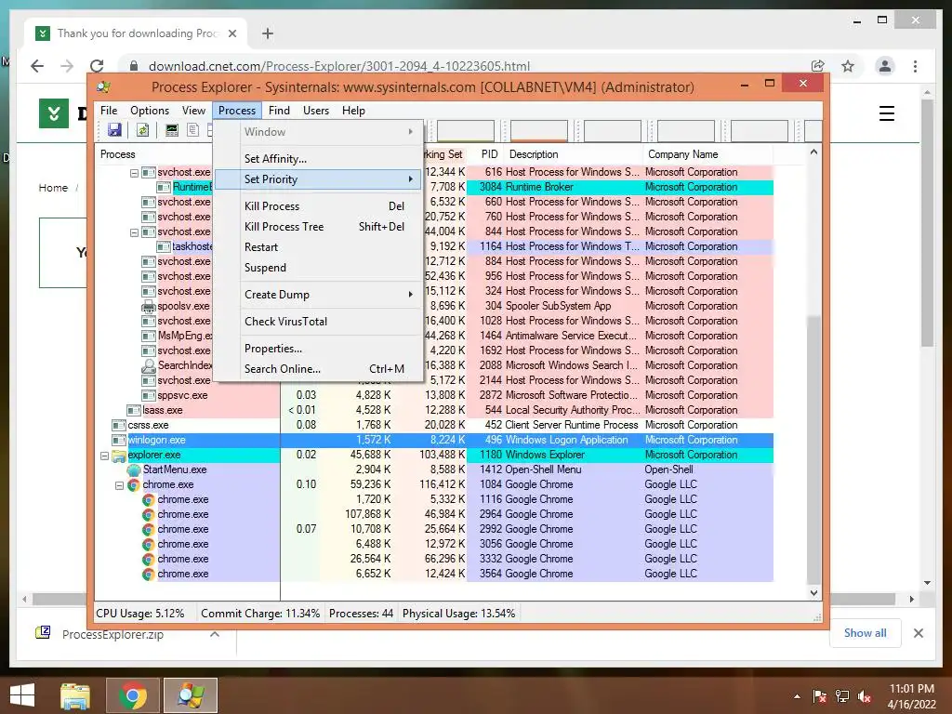Viewport: 952px width, 714px height.
Task: Click Show all downloads button
Action: 865,633
